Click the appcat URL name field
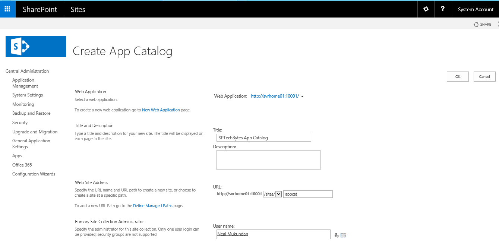The width and height of the screenshot is (499, 247). pyautogui.click(x=308, y=194)
